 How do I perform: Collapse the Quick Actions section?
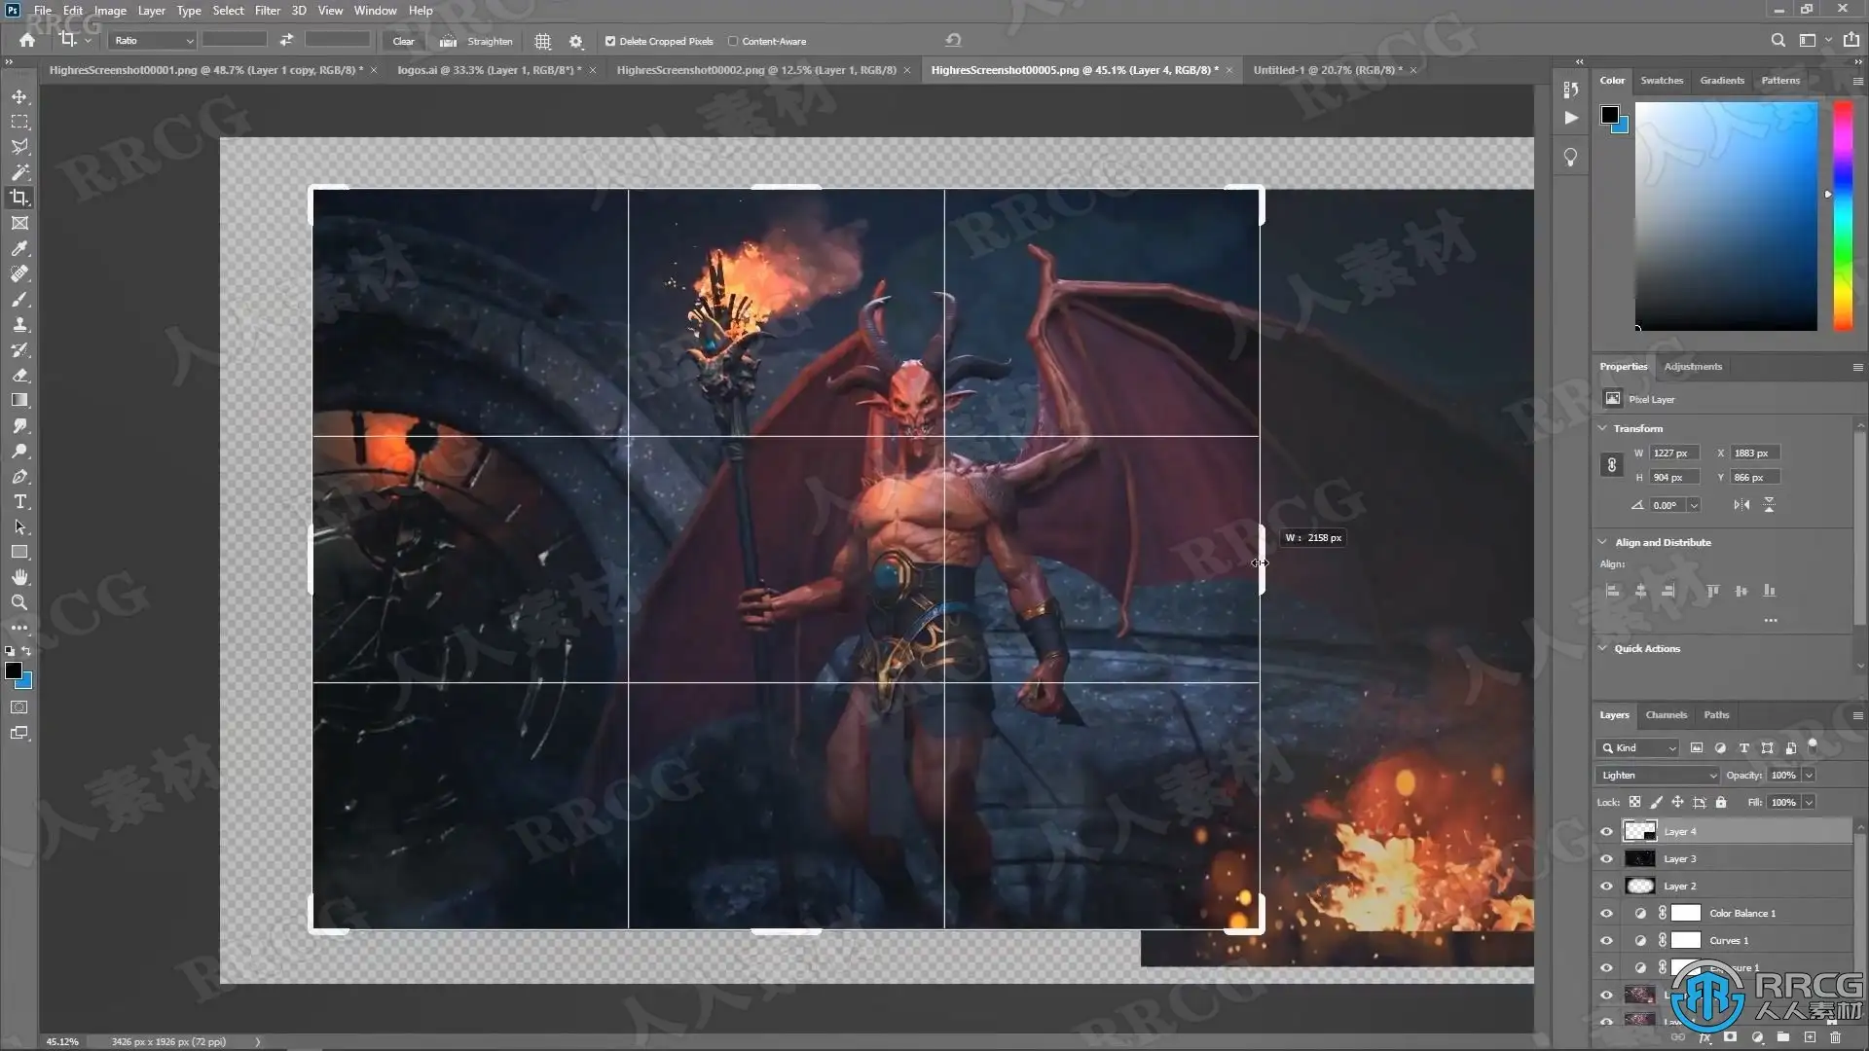point(1603,648)
